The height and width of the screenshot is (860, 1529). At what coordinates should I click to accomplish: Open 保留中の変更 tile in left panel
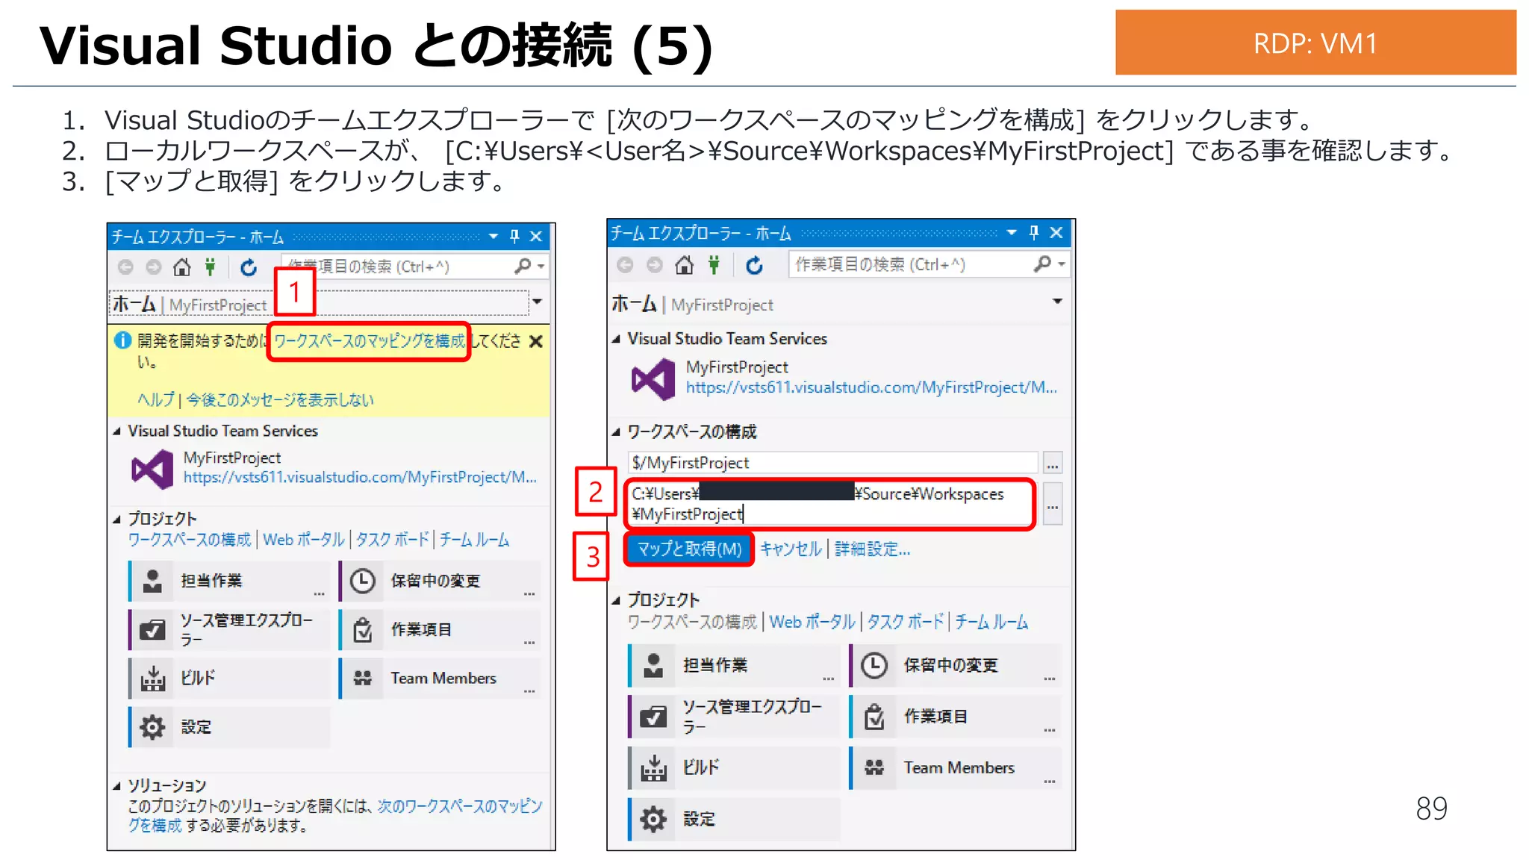(439, 581)
